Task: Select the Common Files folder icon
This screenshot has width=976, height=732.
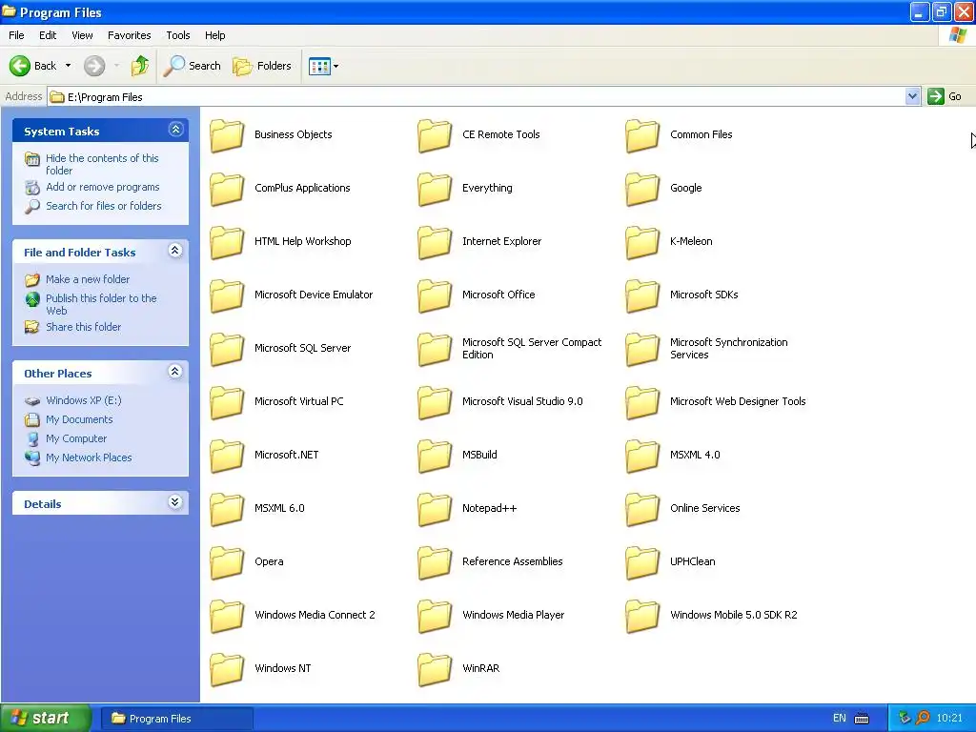Action: click(x=642, y=135)
